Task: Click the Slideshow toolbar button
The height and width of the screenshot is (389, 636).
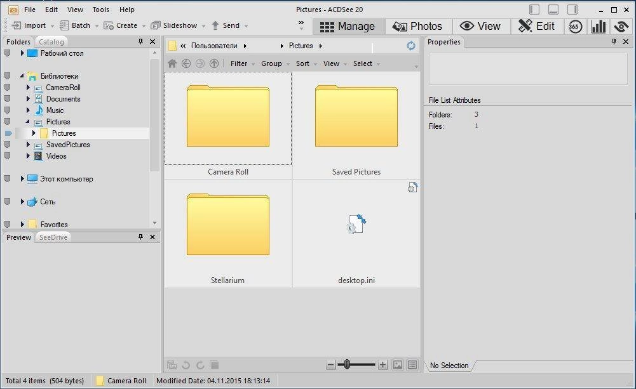Action: [x=173, y=25]
